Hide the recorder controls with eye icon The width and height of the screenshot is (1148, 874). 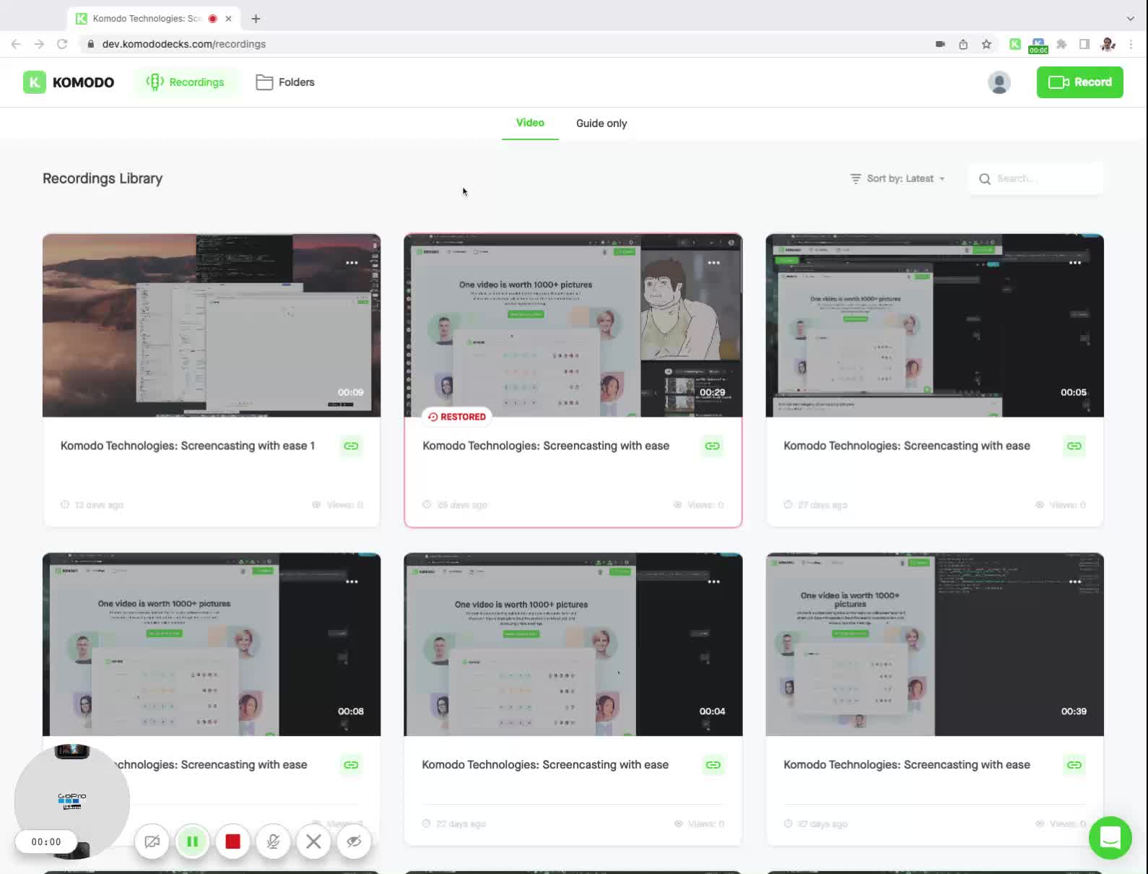pyautogui.click(x=354, y=841)
